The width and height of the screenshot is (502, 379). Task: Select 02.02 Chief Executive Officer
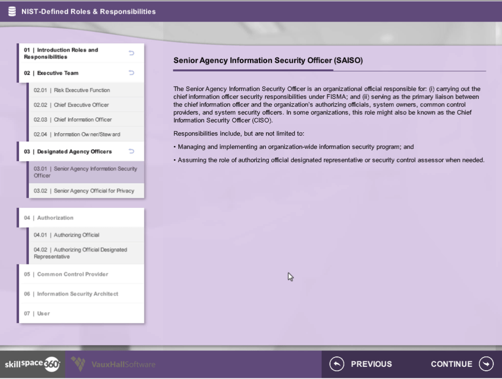tap(71, 105)
